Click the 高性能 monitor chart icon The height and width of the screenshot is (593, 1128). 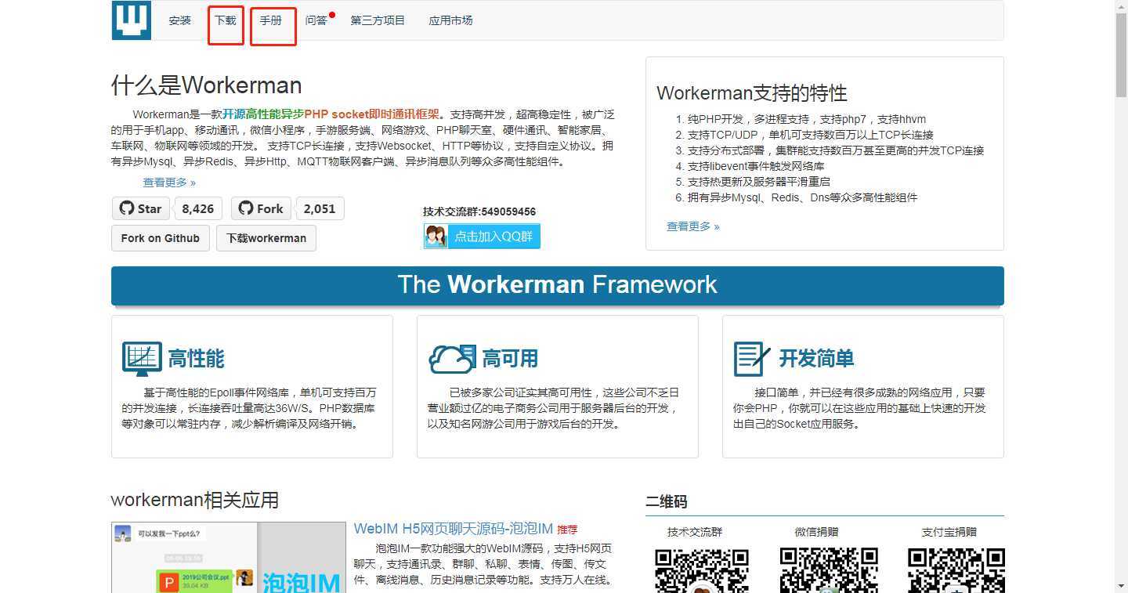142,359
